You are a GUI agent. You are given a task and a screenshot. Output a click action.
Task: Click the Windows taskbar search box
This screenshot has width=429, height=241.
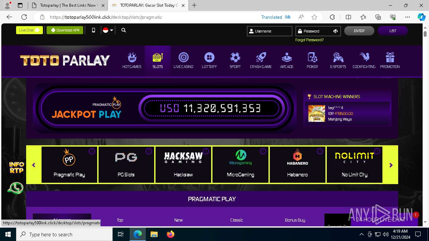pos(64,234)
